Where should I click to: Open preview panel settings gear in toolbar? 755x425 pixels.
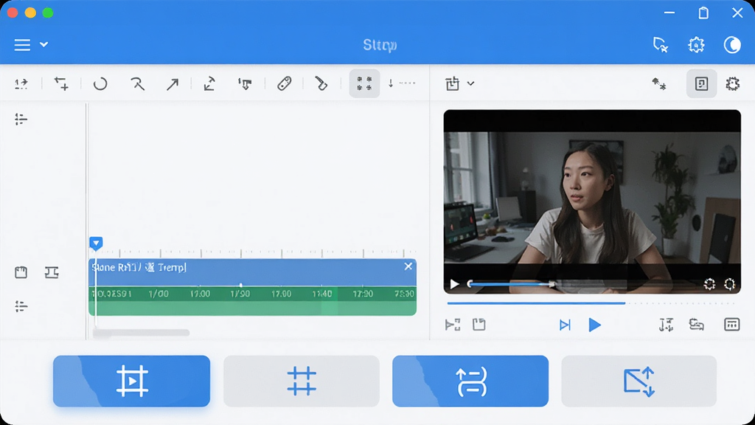[x=732, y=84]
